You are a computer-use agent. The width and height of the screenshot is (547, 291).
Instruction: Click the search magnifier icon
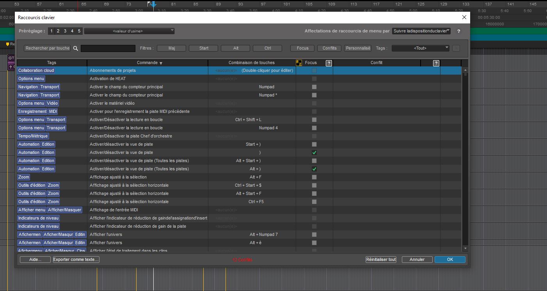76,48
